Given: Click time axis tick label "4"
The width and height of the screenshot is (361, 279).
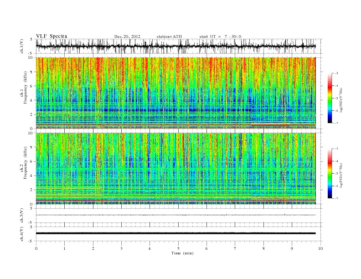Looking at the screenshot, I should [x=150, y=248].
